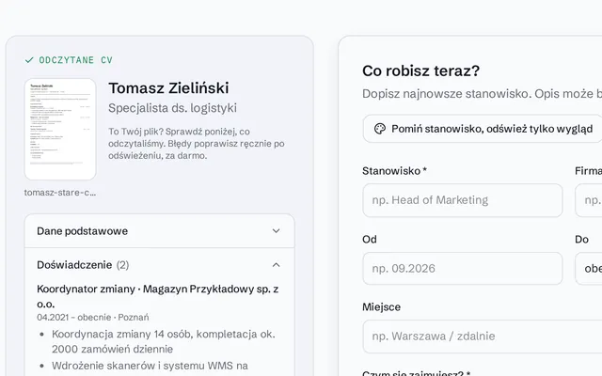The width and height of the screenshot is (602, 376).
Task: Focus the Stanowisko input field
Action: coord(463,200)
